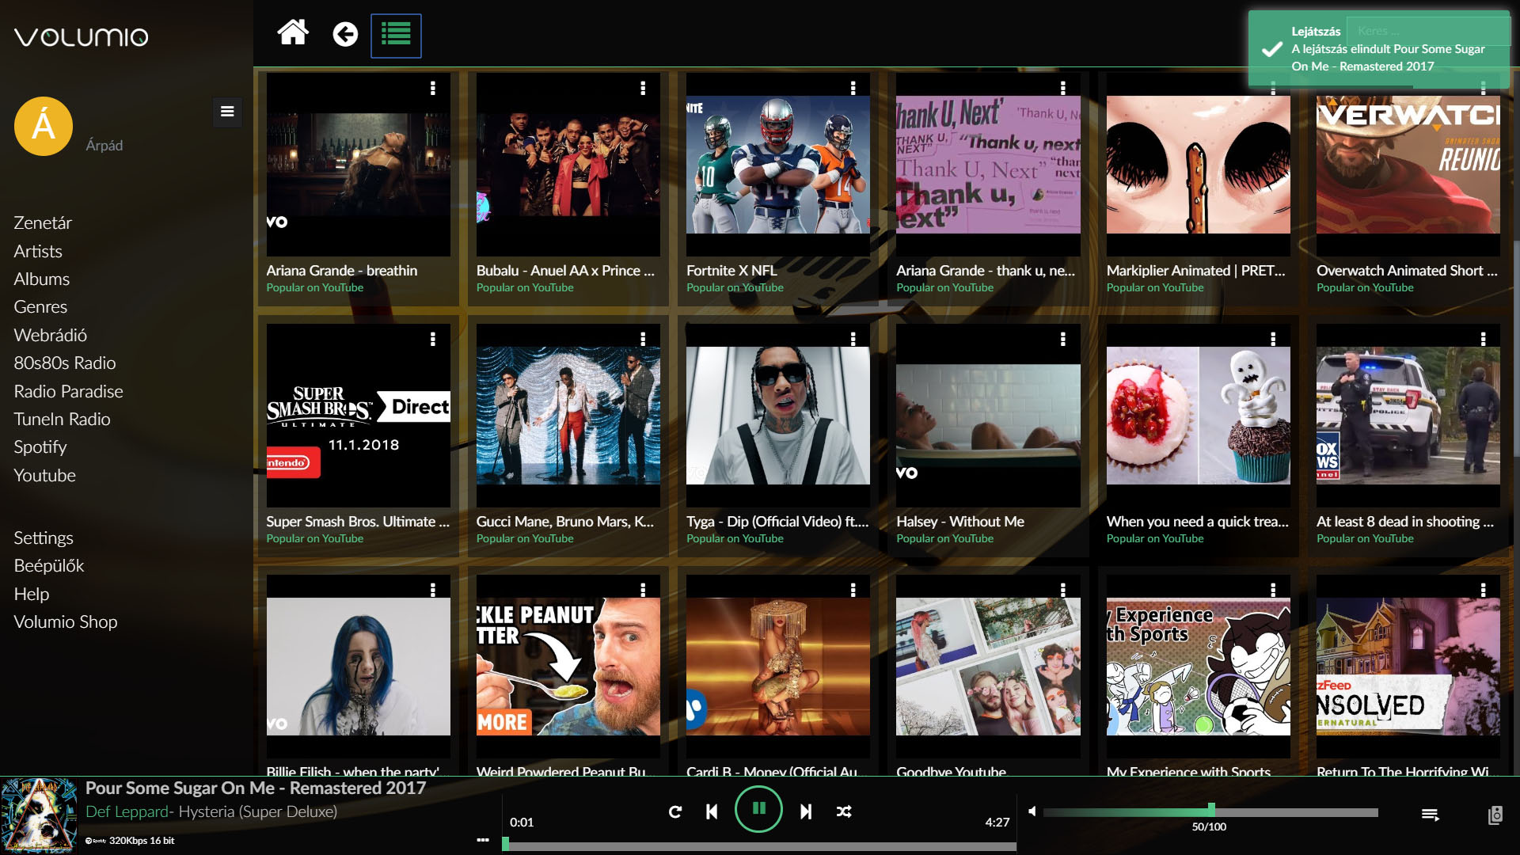Open Albums in the sidebar
1520x855 pixels.
tap(42, 279)
